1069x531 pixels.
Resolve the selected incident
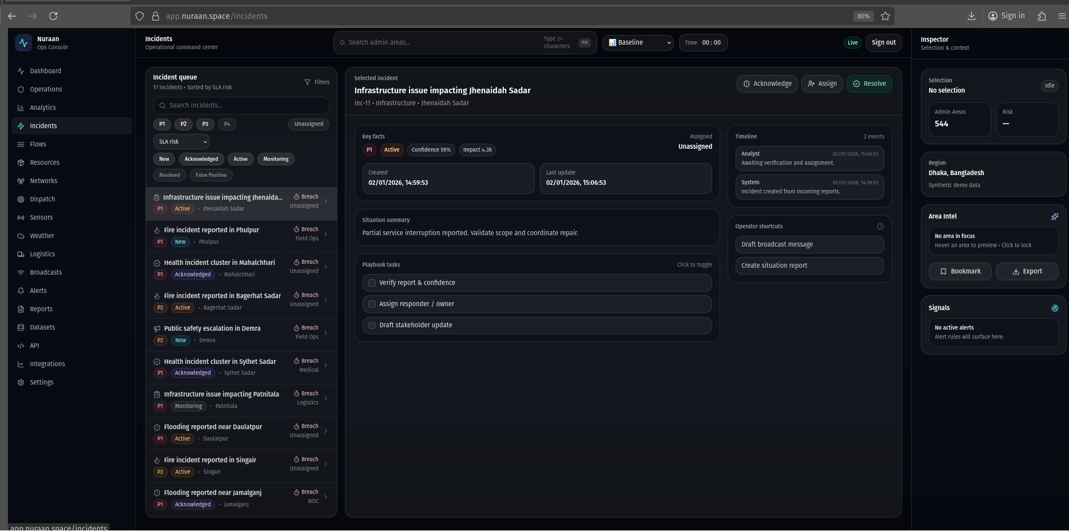click(x=868, y=84)
